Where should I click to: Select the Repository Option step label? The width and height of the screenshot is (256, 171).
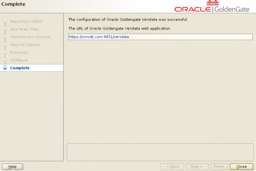(26, 22)
